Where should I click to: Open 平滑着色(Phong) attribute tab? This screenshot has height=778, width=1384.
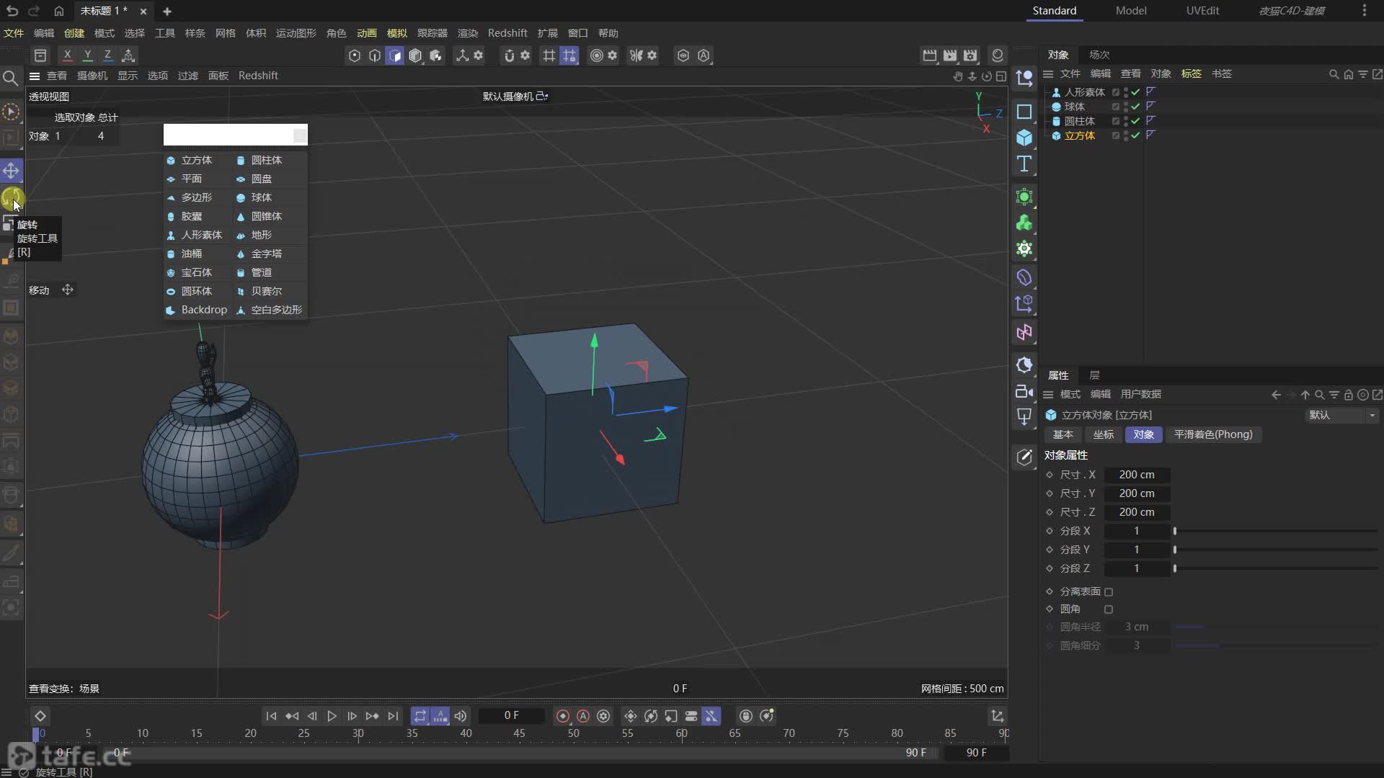[x=1213, y=434]
